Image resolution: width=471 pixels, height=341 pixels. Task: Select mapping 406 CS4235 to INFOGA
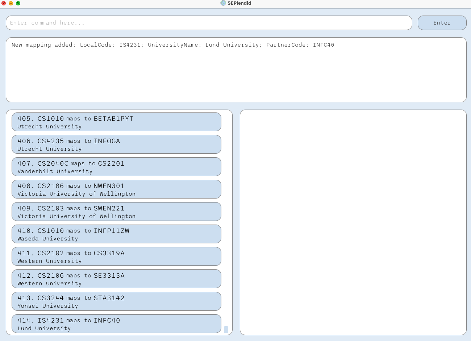pyautogui.click(x=116, y=144)
